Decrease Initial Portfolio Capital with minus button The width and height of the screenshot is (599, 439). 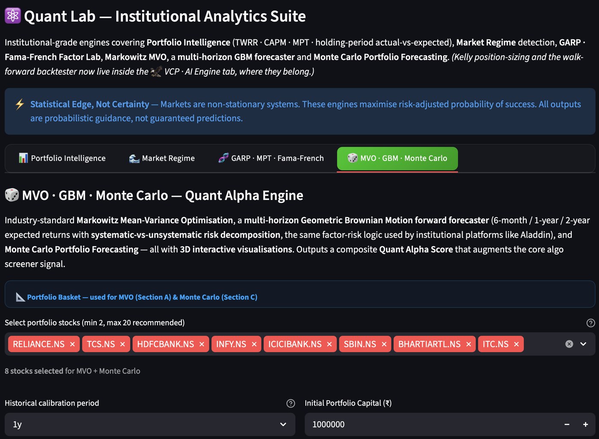[567, 424]
